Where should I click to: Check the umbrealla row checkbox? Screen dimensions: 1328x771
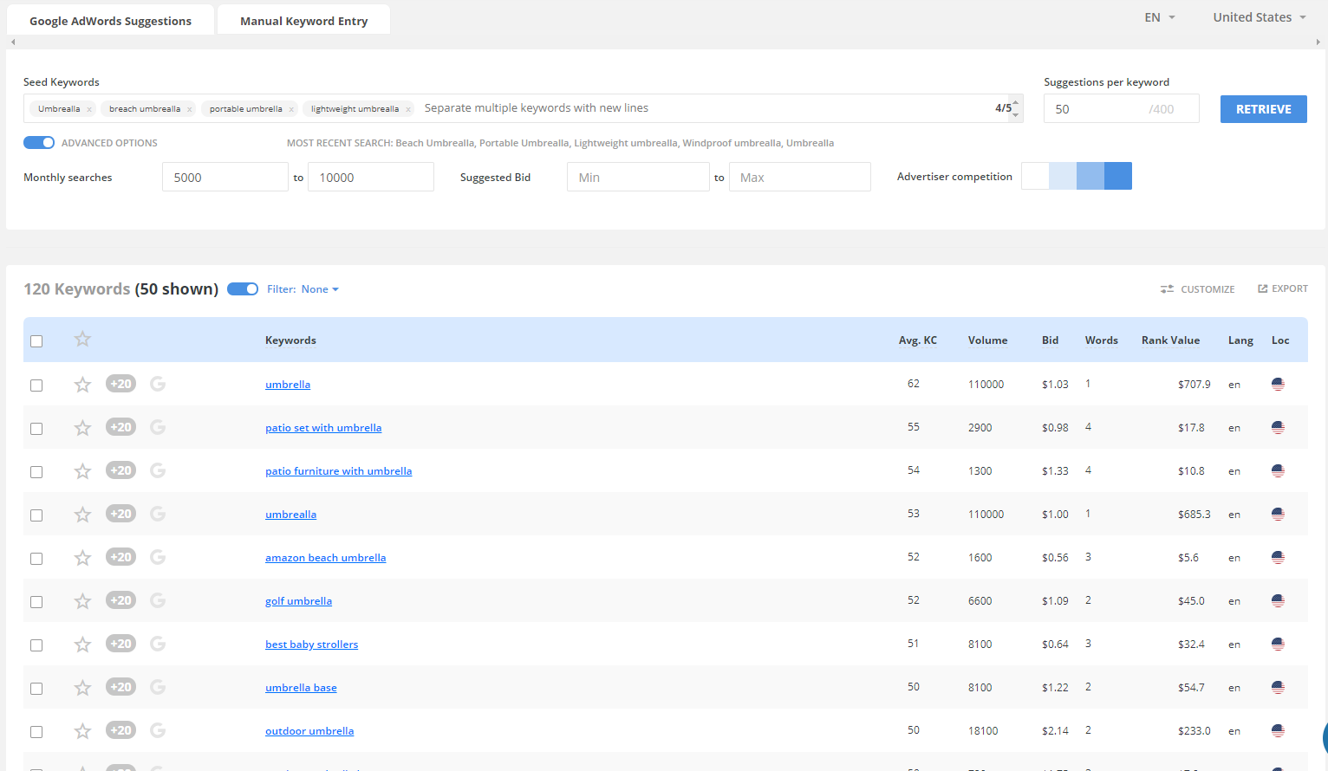point(36,515)
